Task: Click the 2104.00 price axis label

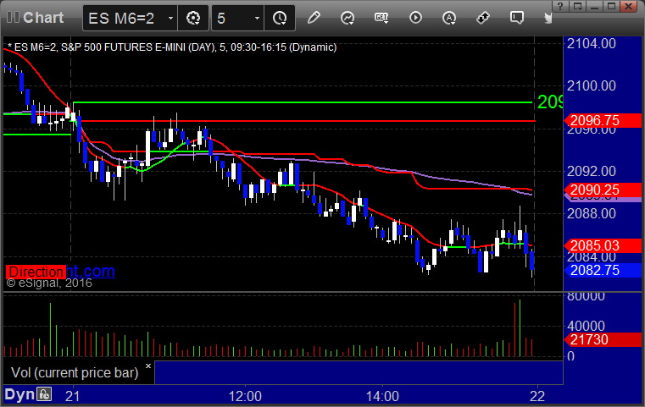Action: (591, 43)
